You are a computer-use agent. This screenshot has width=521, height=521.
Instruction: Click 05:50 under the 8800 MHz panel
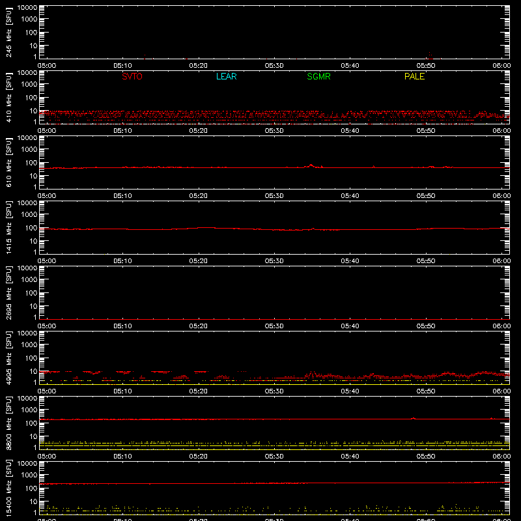[x=426, y=457]
